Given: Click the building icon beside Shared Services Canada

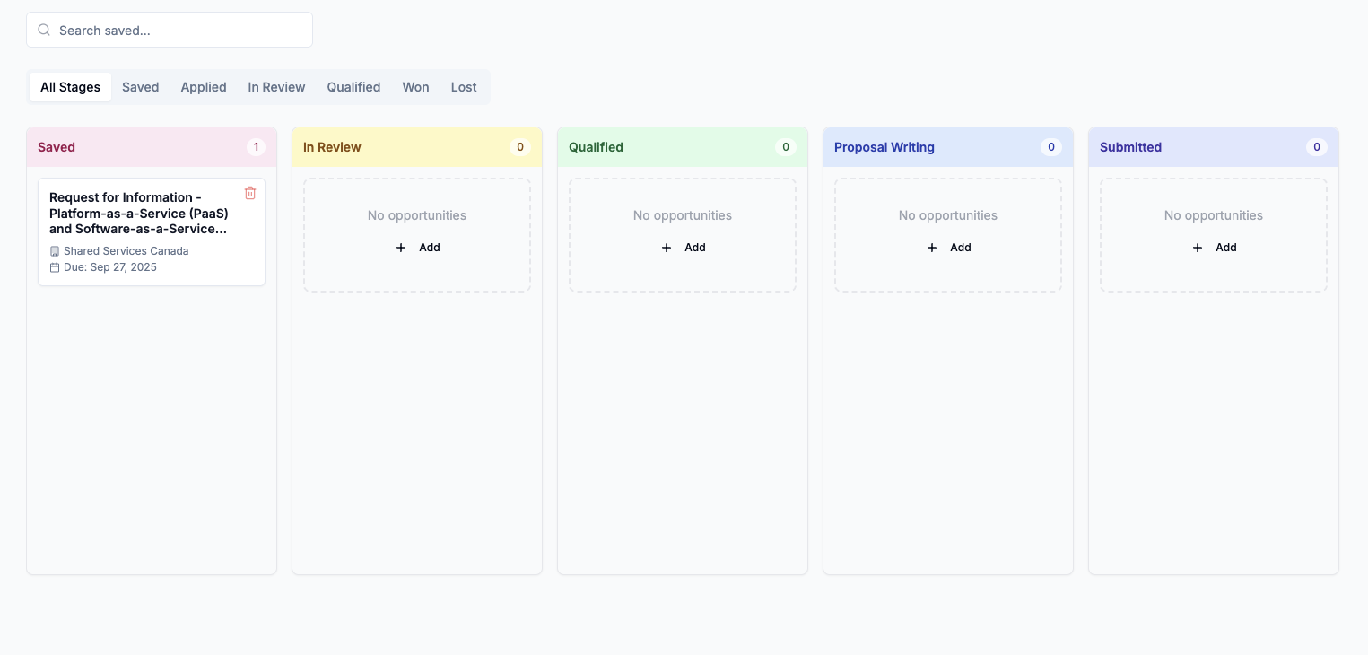Looking at the screenshot, I should [x=55, y=251].
